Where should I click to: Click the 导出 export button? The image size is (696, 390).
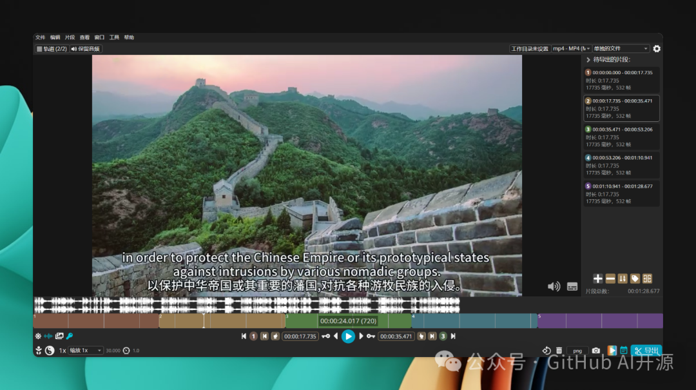click(646, 351)
